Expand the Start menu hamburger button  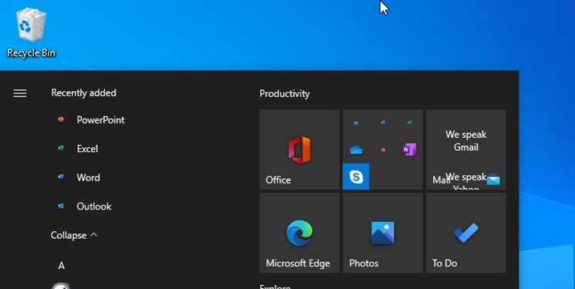20,93
